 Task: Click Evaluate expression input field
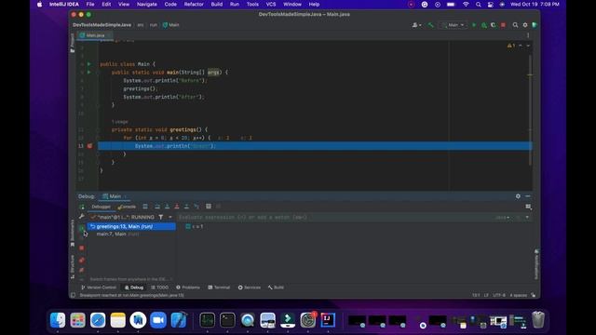pos(334,217)
